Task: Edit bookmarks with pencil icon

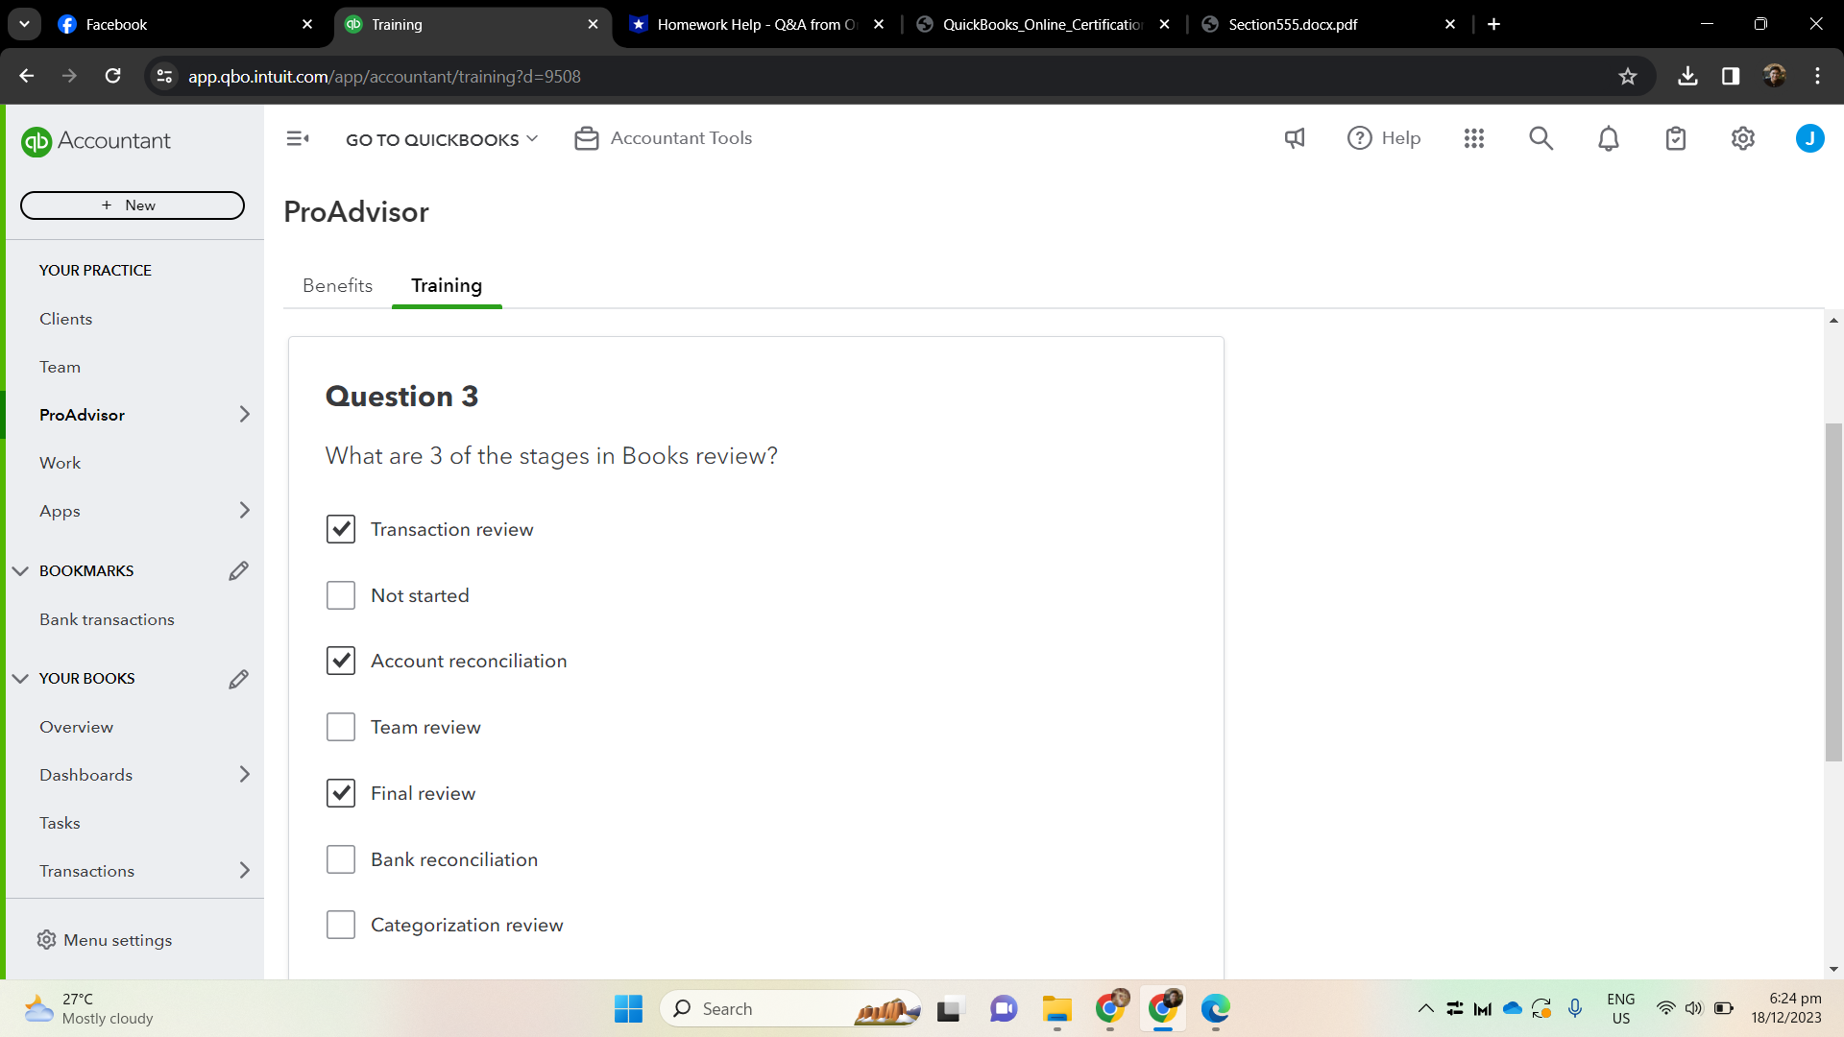Action: coord(238,571)
